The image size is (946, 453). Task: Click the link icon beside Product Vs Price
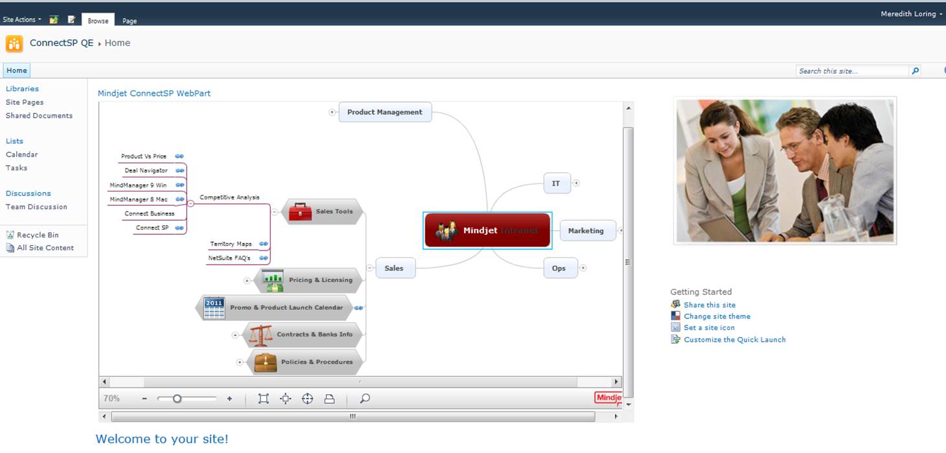pyautogui.click(x=179, y=156)
